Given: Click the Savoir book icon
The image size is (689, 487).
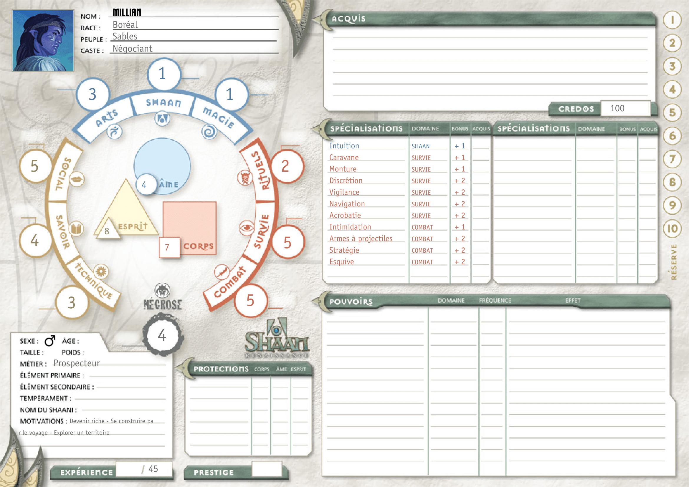Looking at the screenshot, I should (x=76, y=229).
